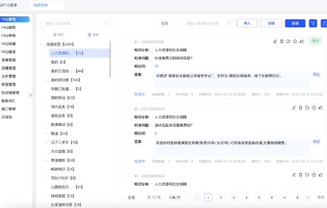This screenshot has height=208, width=327.
Task: Click the 新建 button
Action: 295,23
